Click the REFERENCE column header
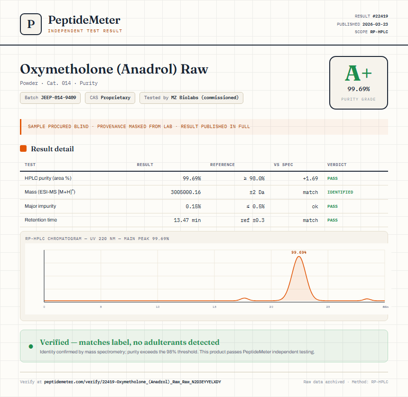 pos(223,165)
